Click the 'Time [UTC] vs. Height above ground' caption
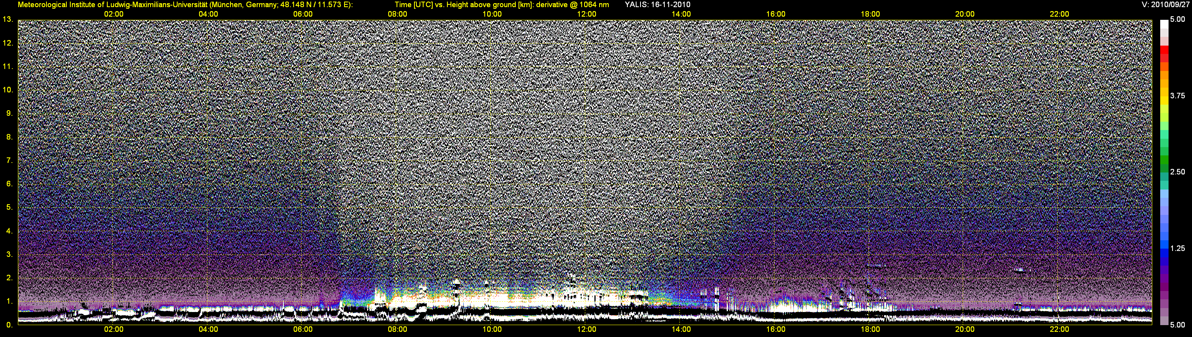 (502, 5)
